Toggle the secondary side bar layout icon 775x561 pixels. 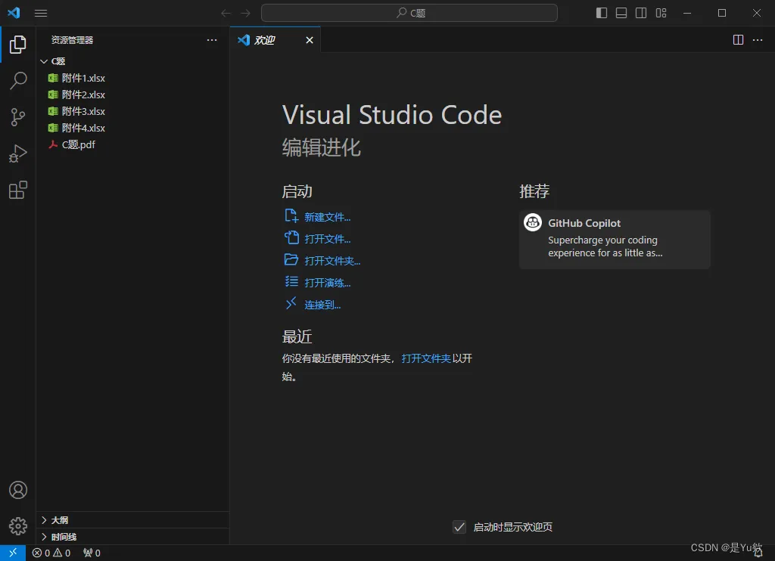click(641, 14)
